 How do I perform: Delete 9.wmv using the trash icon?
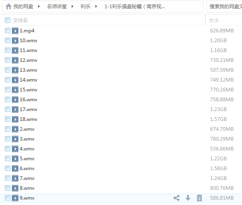point(199,198)
